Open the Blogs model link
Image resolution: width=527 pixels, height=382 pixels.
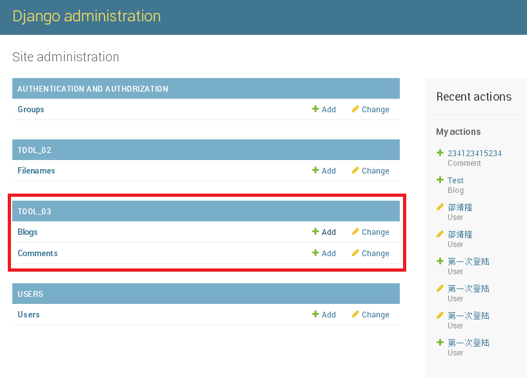tap(28, 232)
